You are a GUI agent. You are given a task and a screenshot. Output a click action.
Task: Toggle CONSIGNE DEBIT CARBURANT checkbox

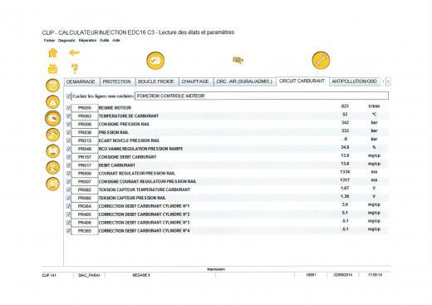coord(69,157)
